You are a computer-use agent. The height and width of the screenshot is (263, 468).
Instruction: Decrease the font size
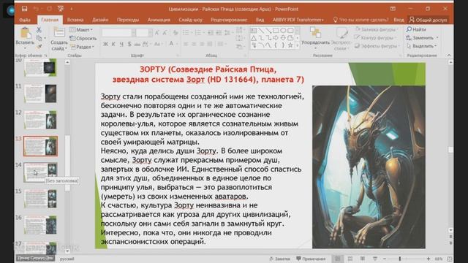(x=165, y=33)
